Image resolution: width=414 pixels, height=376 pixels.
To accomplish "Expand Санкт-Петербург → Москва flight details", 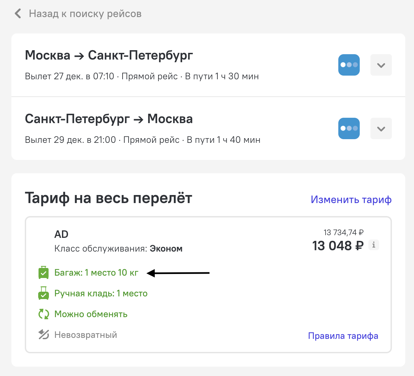I will point(381,128).
